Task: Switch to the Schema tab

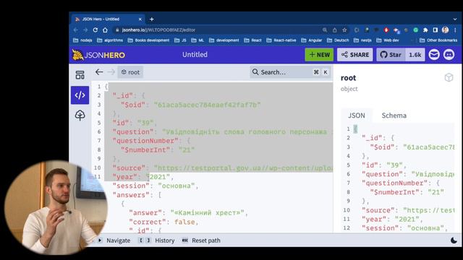Action: (394, 116)
